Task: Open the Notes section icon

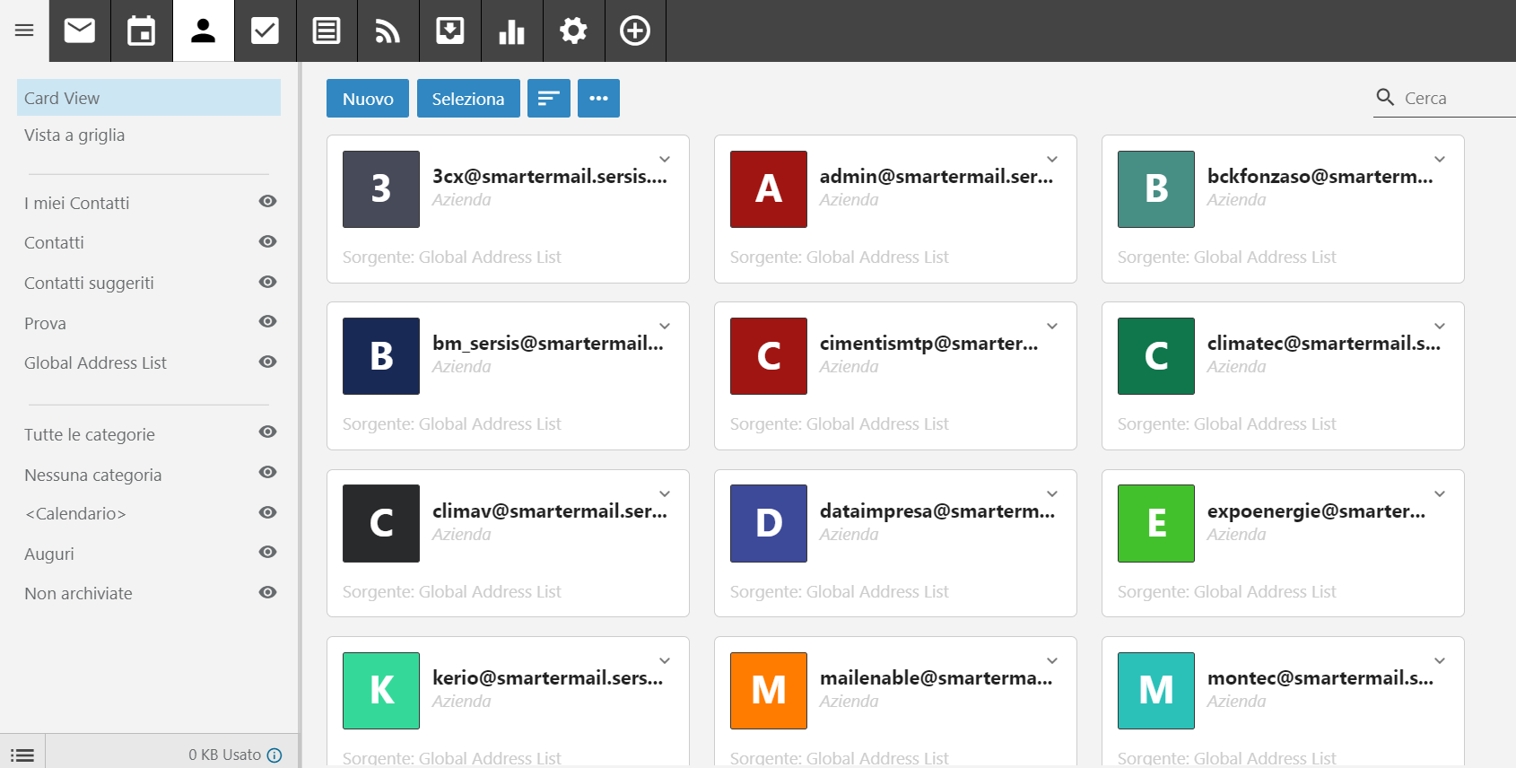Action: 327,31
